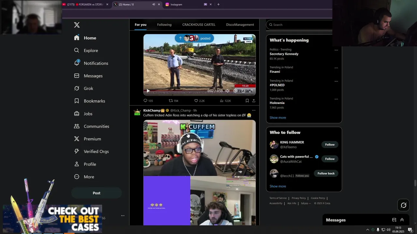Click the new posts 'posted' pill
417x234 pixels.
pos(194,38)
